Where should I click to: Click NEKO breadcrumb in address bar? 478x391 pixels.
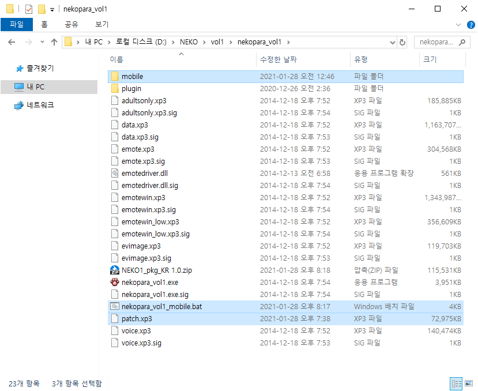(x=189, y=42)
